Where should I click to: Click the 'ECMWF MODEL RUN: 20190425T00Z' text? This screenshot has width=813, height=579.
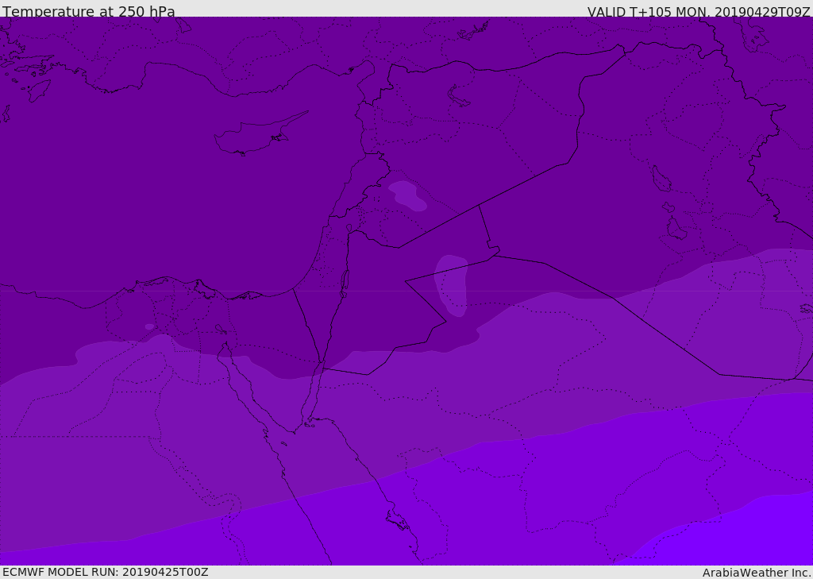(x=106, y=572)
